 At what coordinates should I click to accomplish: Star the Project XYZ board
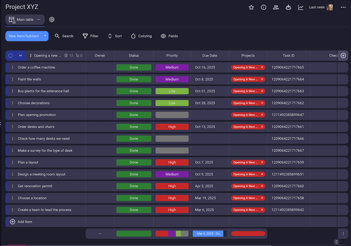pyautogui.click(x=251, y=7)
